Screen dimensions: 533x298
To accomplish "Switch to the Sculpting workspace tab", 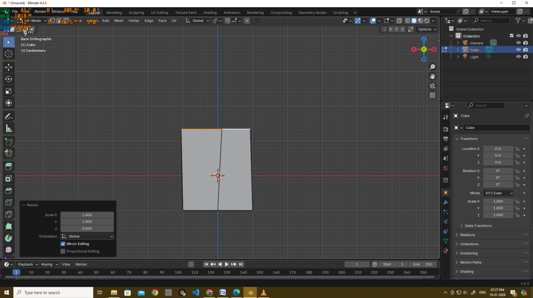I will click(x=136, y=12).
